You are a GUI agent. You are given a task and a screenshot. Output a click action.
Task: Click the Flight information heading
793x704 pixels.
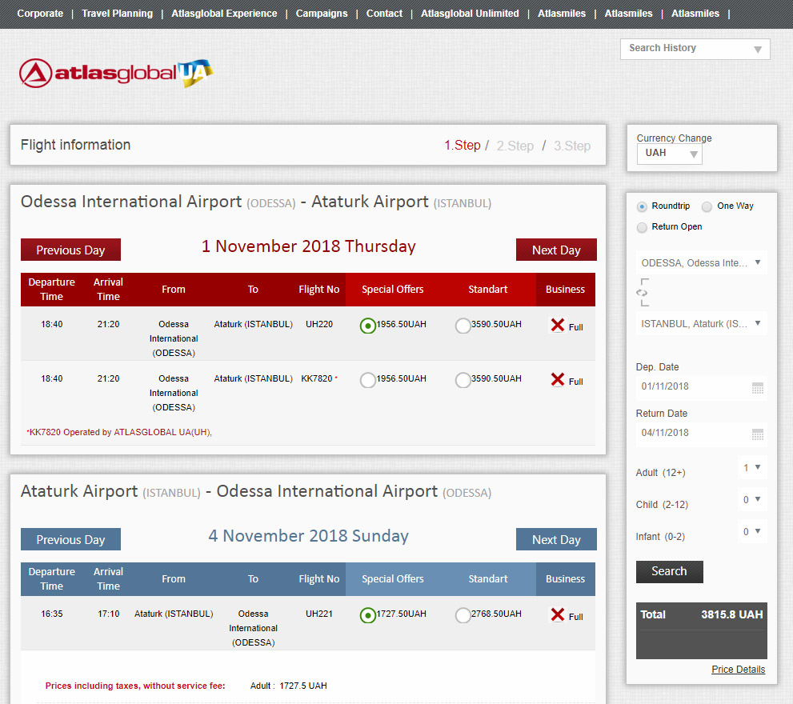pyautogui.click(x=76, y=145)
